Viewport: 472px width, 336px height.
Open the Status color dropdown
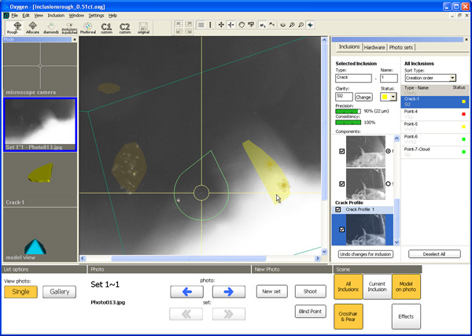[393, 97]
